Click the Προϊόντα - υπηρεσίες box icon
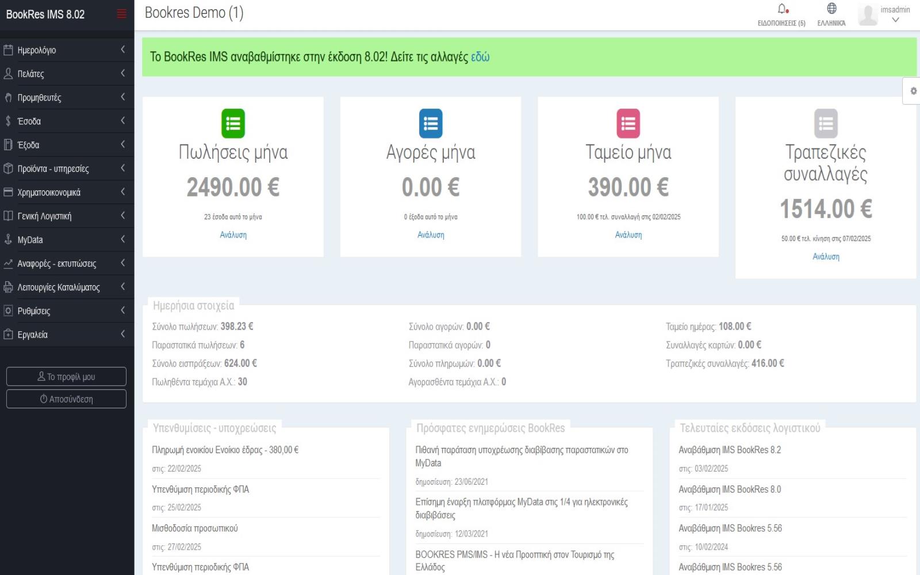Viewport: 920px width, 575px height. coord(8,168)
